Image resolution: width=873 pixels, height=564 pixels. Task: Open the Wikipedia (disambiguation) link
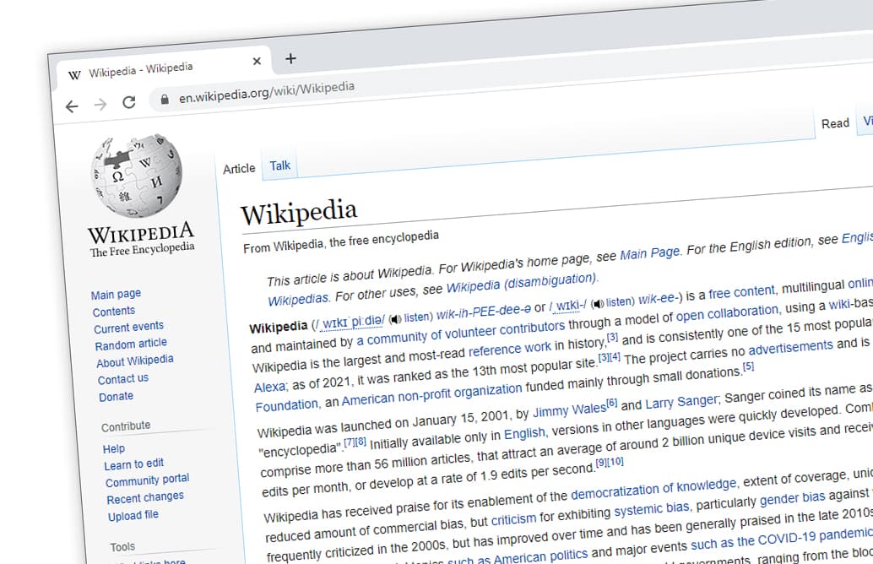point(522,282)
